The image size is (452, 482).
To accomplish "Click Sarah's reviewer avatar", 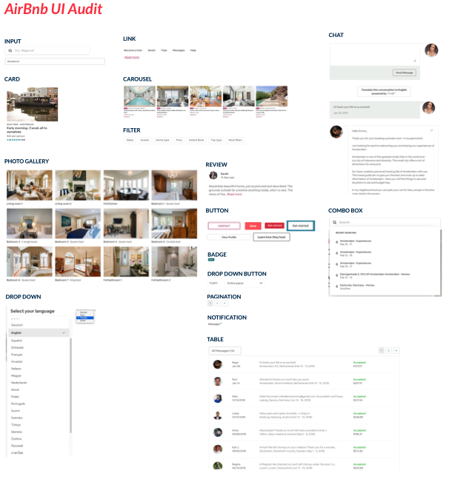I will click(213, 175).
